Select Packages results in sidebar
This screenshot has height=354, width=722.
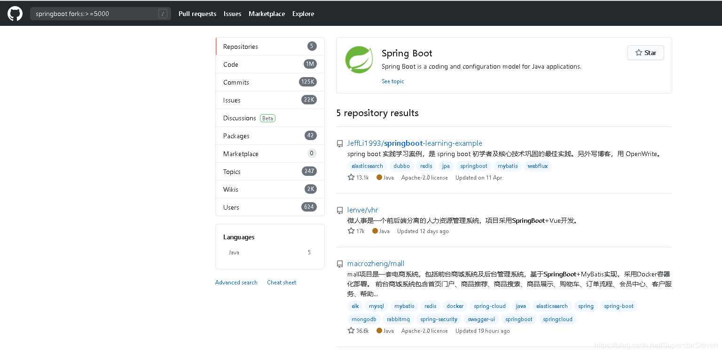(270, 136)
